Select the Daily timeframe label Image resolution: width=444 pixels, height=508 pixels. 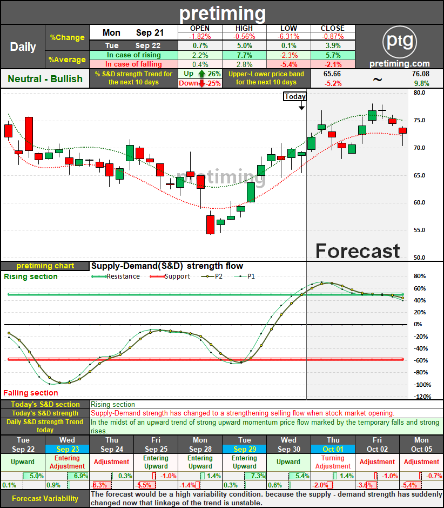(x=23, y=47)
